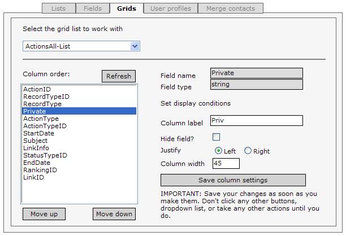This screenshot has height=236, width=346.
Task: Choose Right justify radio button
Action: point(248,151)
